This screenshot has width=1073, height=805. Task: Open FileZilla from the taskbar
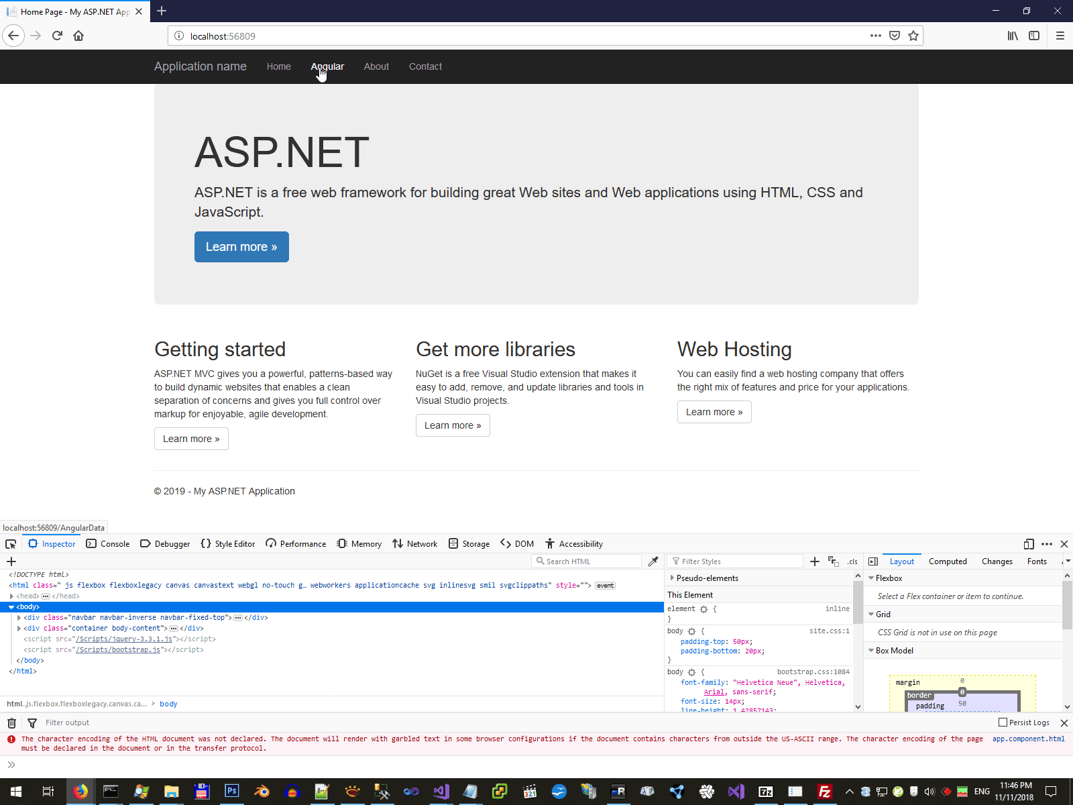pyautogui.click(x=825, y=792)
